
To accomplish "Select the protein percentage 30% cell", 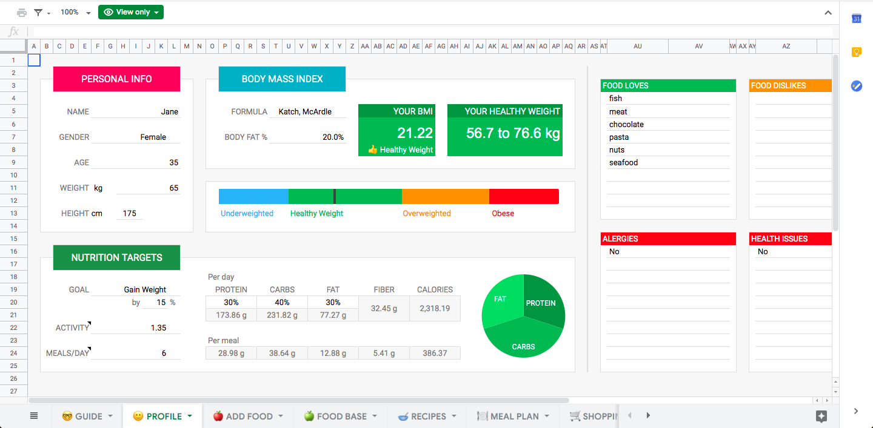I will pyautogui.click(x=231, y=302).
